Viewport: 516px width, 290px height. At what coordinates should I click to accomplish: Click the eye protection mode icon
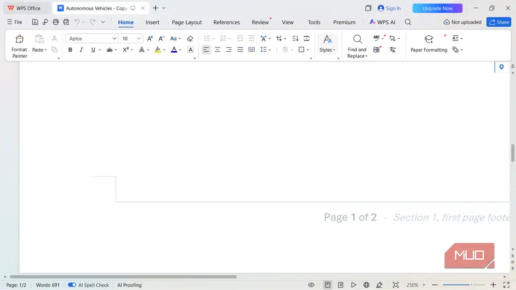[311, 285]
